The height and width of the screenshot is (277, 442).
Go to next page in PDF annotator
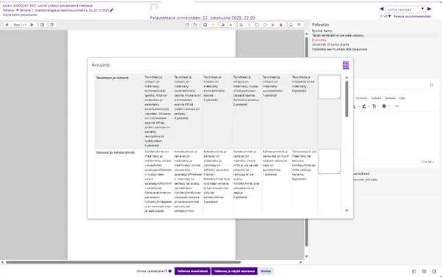point(32,25)
